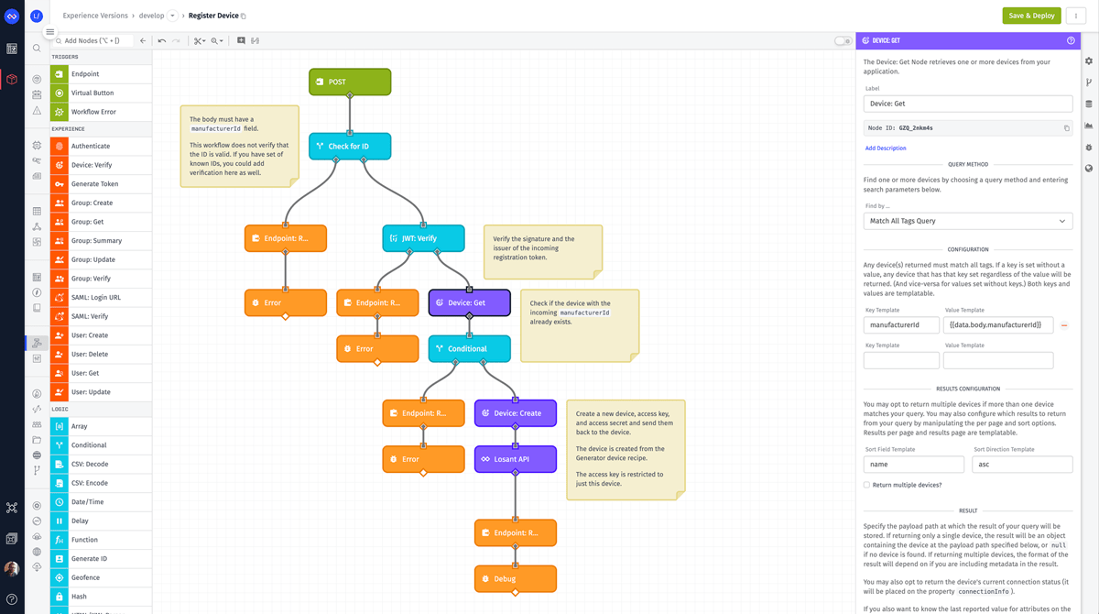Select the Geofence node in palette

pos(90,577)
